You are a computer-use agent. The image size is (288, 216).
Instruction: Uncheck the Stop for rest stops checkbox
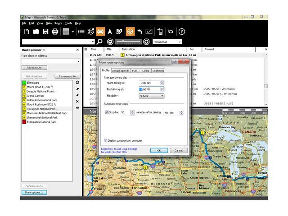[x=107, y=112]
